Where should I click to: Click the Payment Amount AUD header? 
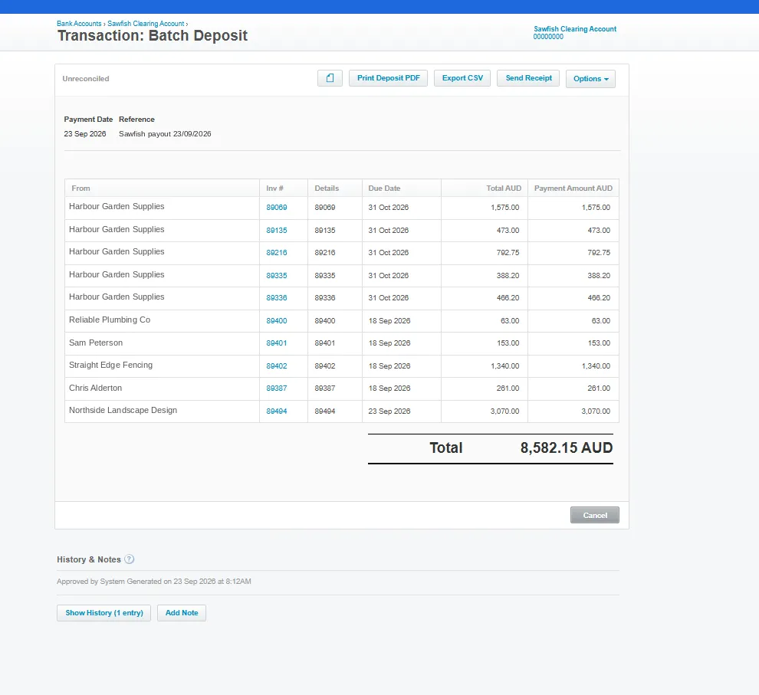pyautogui.click(x=573, y=189)
